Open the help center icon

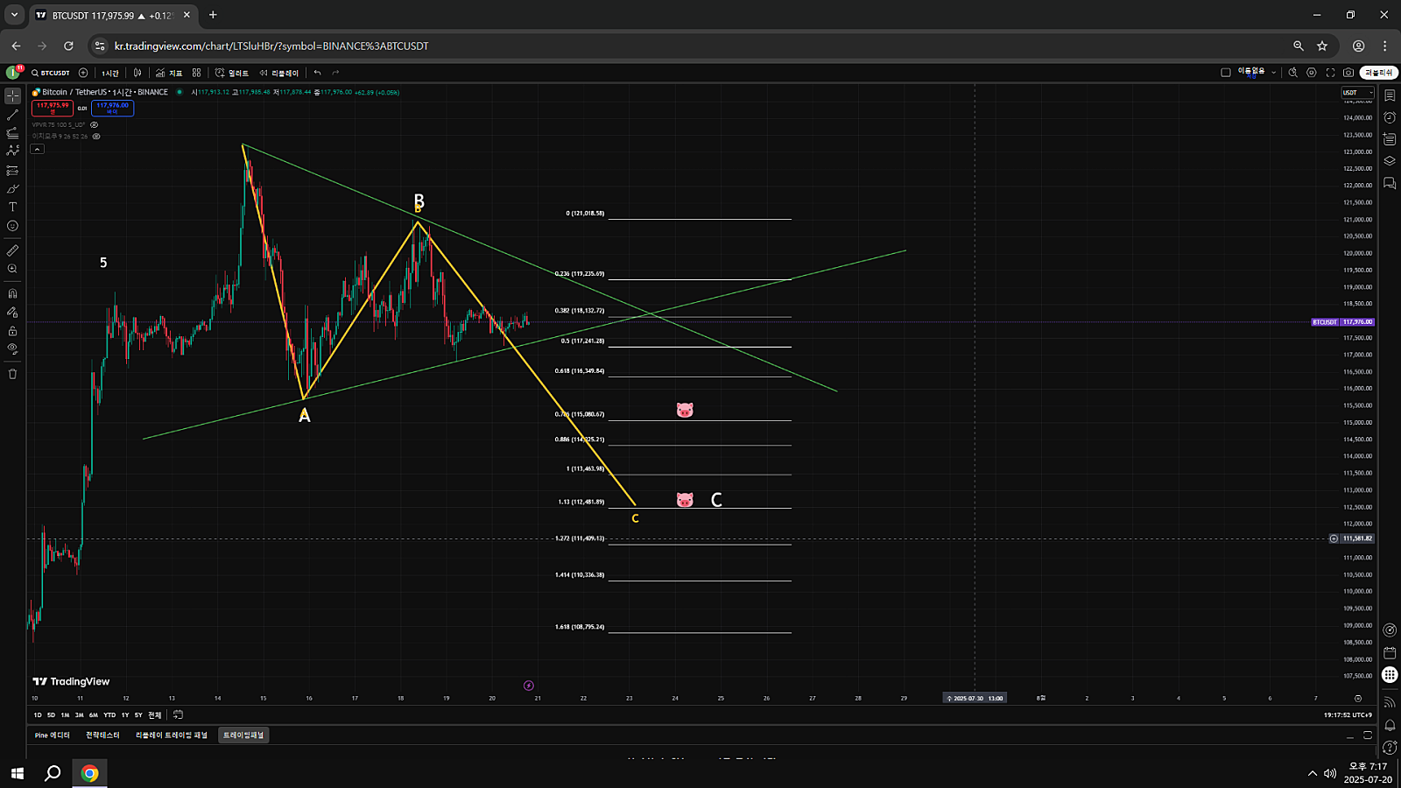point(1390,747)
